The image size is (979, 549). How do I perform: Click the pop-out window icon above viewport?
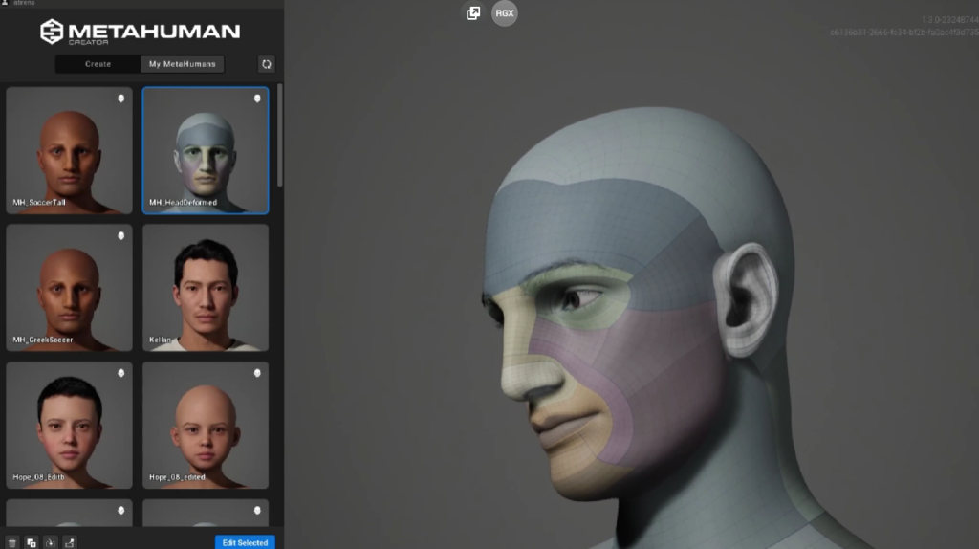[472, 13]
